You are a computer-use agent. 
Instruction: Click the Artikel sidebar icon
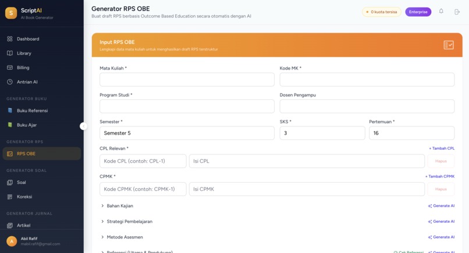click(x=10, y=225)
